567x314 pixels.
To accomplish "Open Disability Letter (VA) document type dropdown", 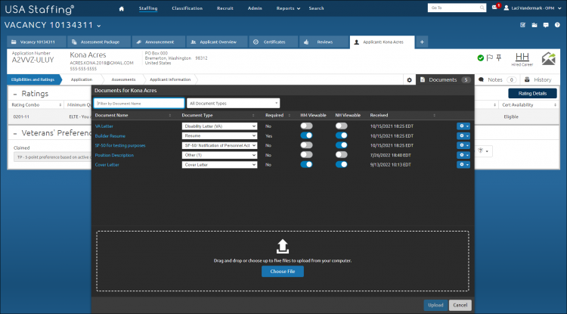I will click(219, 126).
